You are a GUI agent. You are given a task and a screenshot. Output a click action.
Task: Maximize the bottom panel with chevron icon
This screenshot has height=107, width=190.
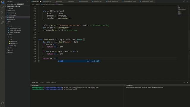pos(184,82)
